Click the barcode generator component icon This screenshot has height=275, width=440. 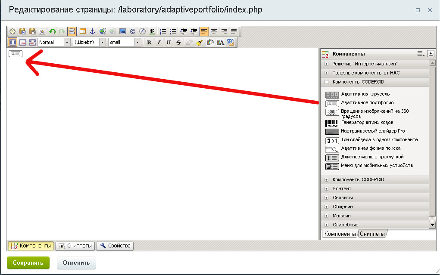coord(332,123)
